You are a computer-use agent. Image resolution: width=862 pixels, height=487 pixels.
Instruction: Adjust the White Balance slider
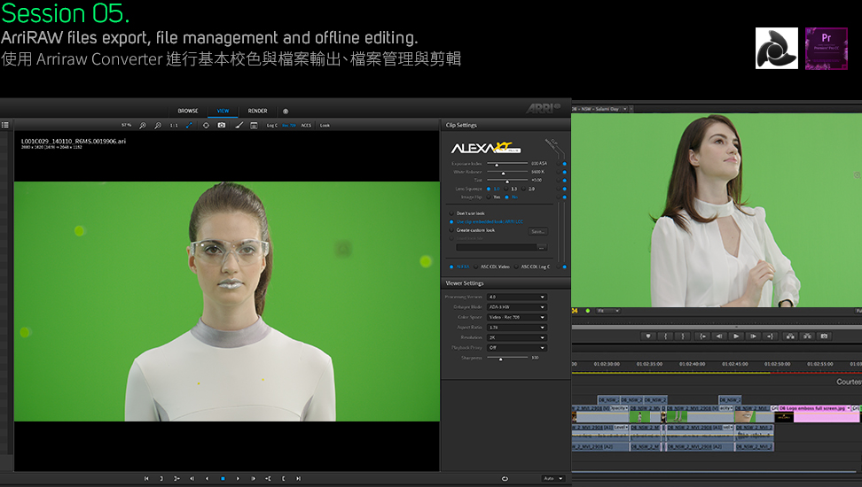(507, 173)
